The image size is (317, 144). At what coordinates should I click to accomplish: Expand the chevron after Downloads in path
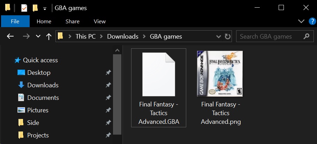coord(144,36)
